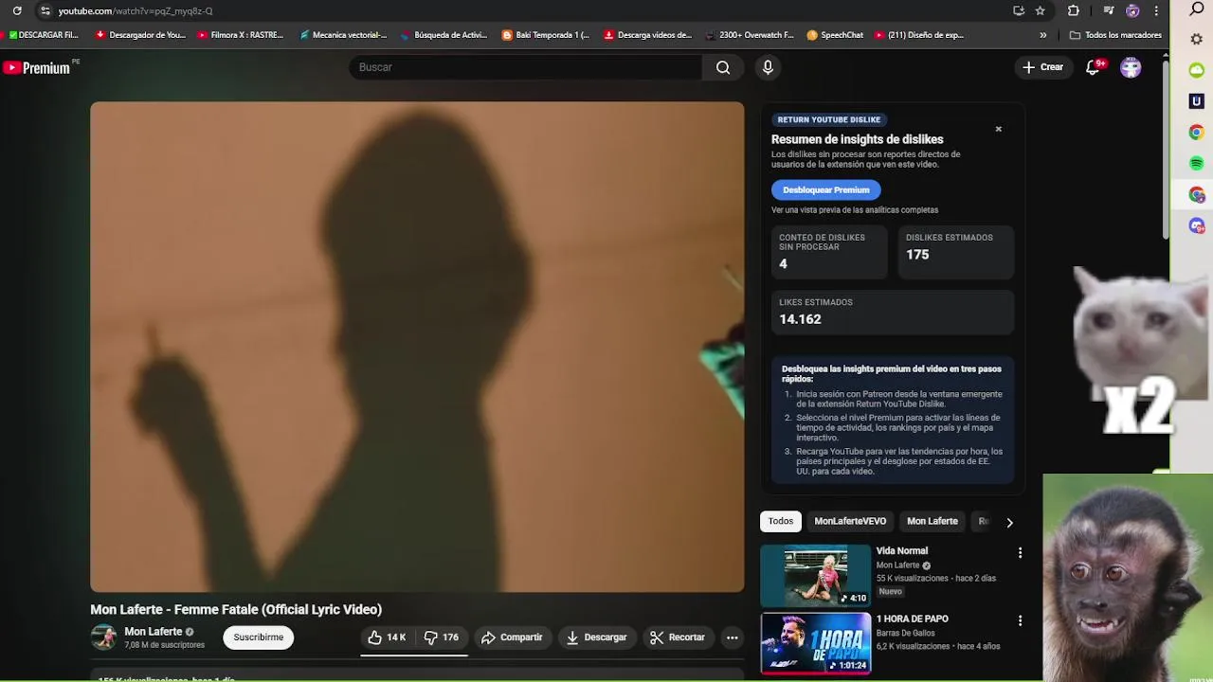The width and height of the screenshot is (1213, 682).
Task: Open the 1 HORA DE PAPO title
Action: [x=913, y=619]
